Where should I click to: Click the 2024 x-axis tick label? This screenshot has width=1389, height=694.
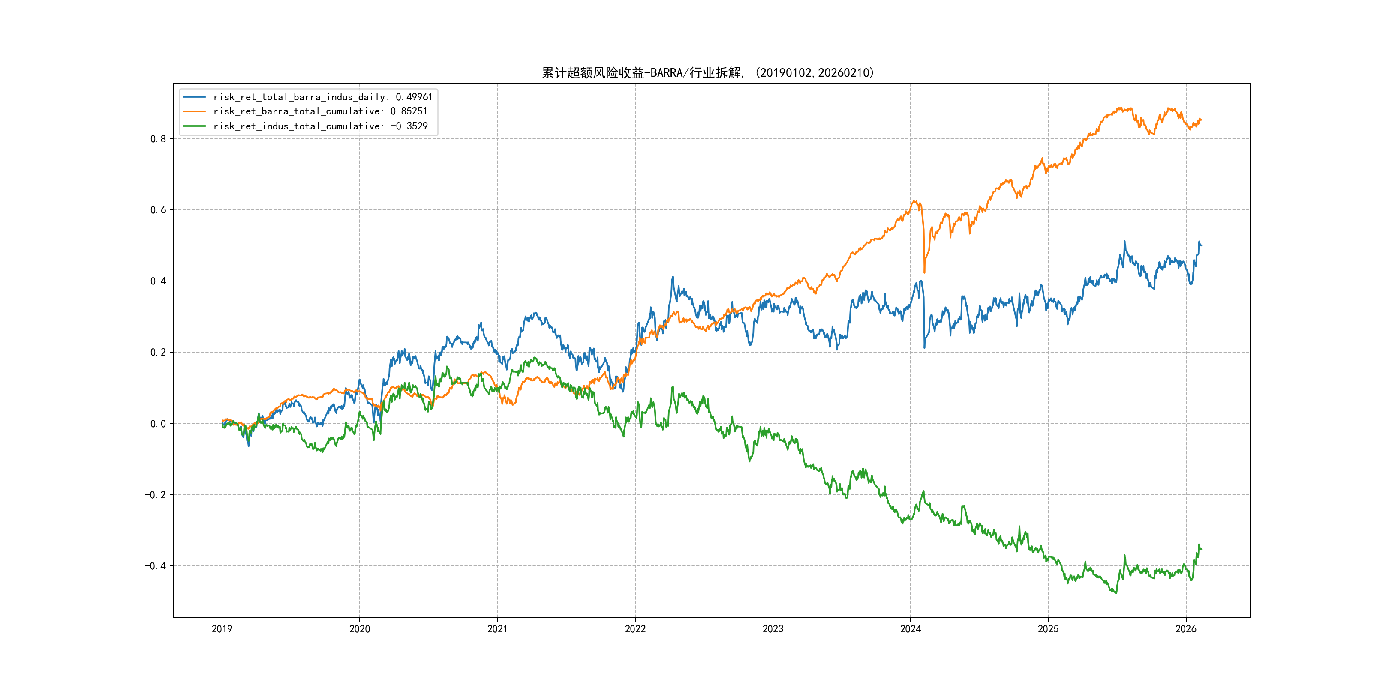coord(911,629)
